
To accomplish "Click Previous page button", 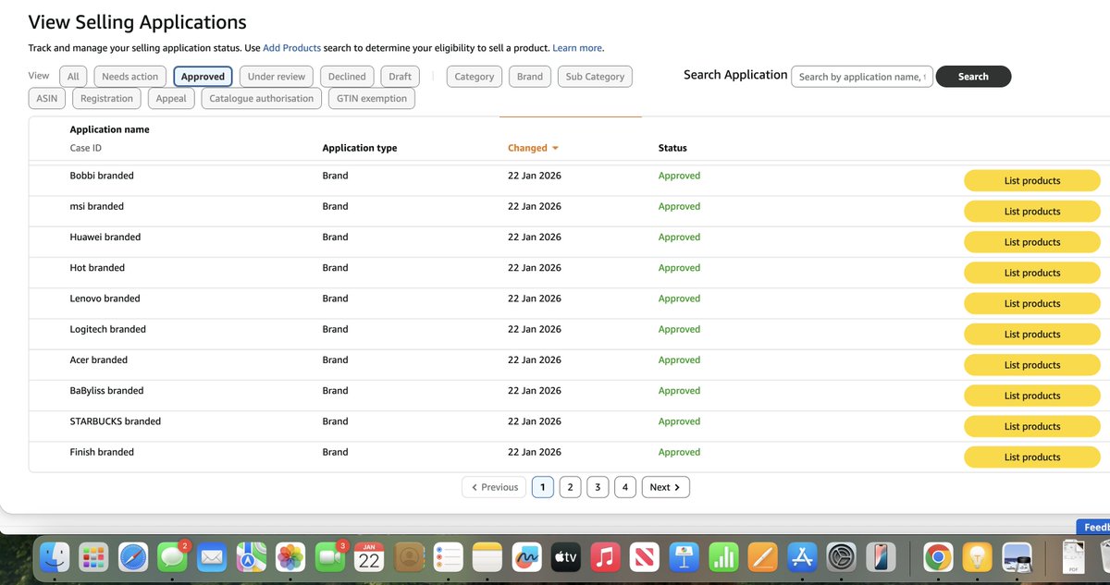I will [494, 487].
